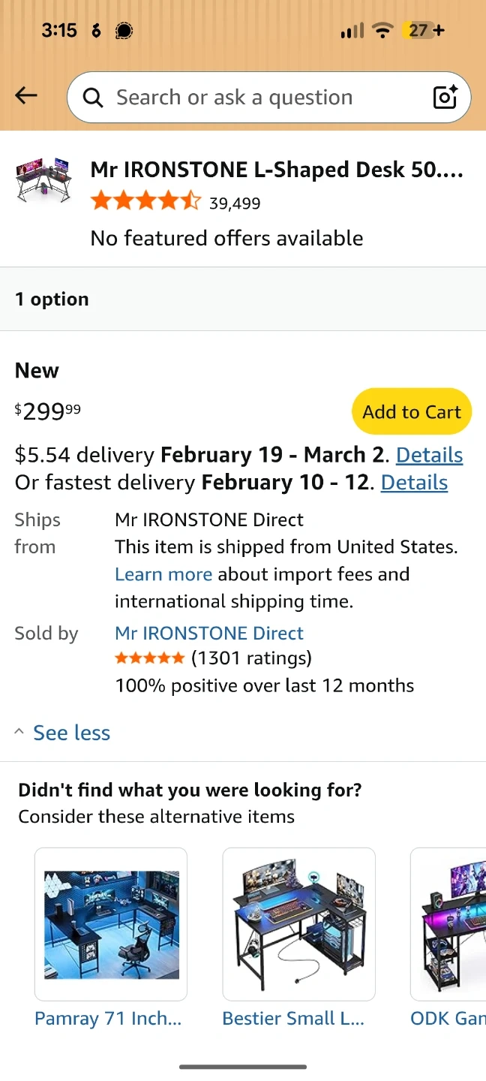The height and width of the screenshot is (1081, 486).
Task: Open Learn more about import fees
Action: point(163,574)
